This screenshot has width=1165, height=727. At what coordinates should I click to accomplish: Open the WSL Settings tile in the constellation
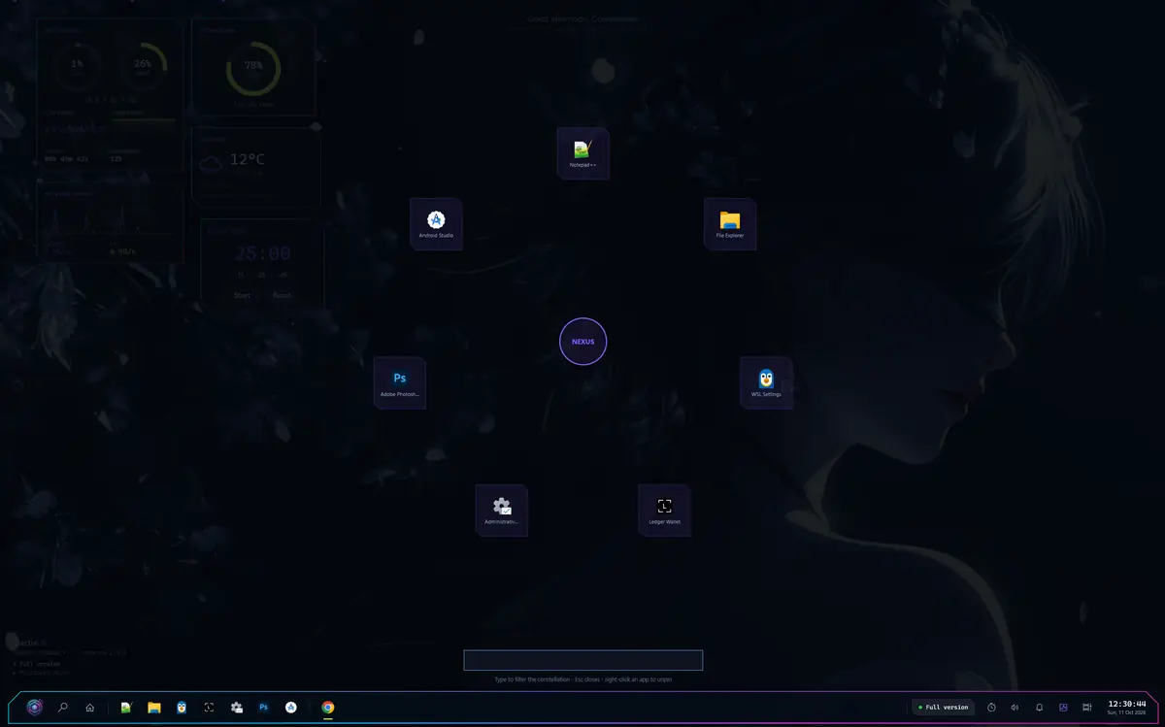766,382
